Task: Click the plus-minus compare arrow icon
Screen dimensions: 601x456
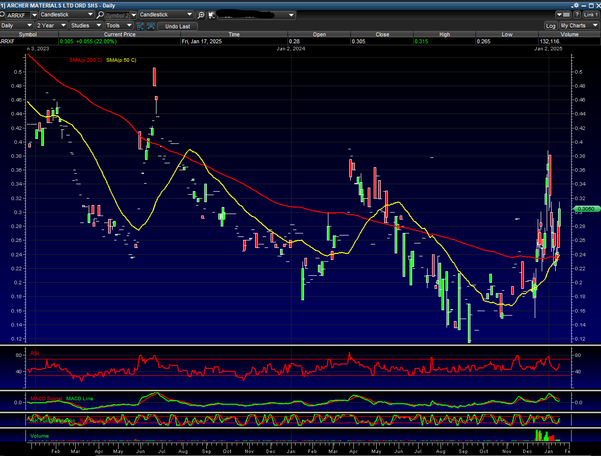Action: click(212, 15)
